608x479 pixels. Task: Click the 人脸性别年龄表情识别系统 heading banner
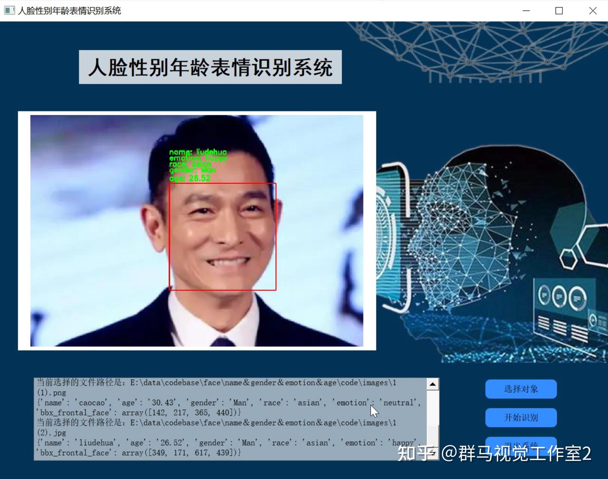210,67
